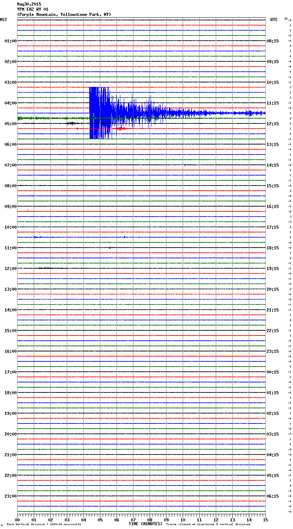Screen dimensions: 293x529
Task: Click the traces clipped footnote text
Action: (208, 525)
